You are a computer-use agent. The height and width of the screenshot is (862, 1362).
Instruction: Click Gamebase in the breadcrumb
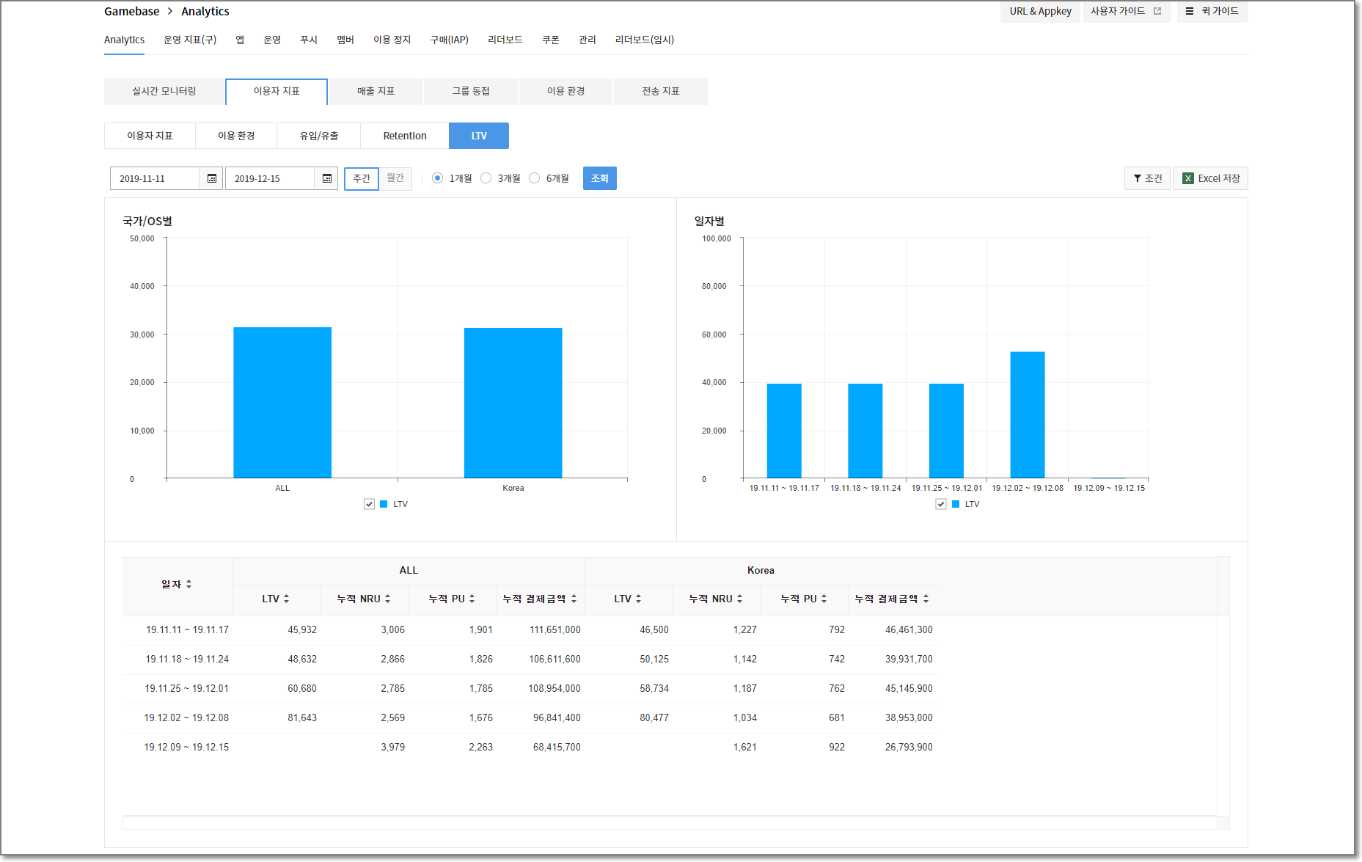[132, 11]
